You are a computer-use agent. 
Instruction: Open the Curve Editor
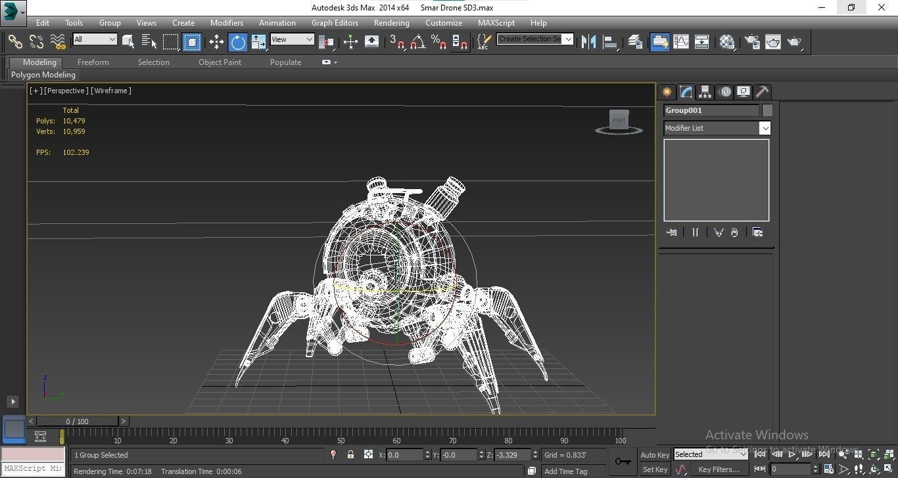(x=681, y=42)
